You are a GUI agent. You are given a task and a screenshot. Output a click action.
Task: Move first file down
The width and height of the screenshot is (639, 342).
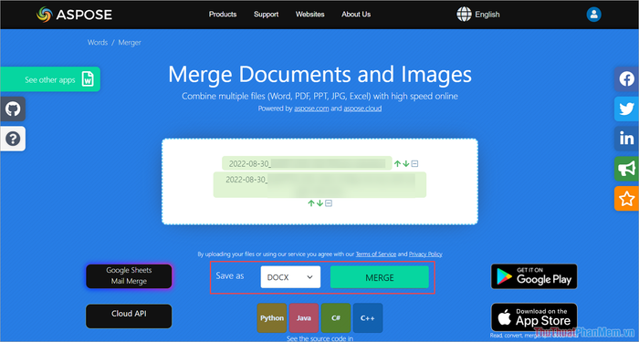(x=406, y=163)
